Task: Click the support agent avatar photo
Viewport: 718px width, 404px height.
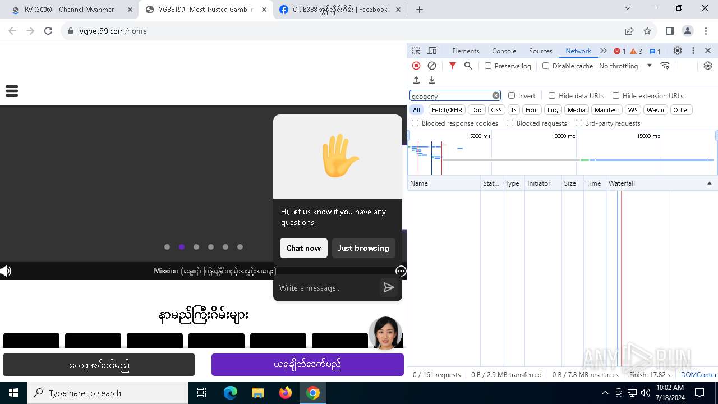Action: tap(385, 333)
